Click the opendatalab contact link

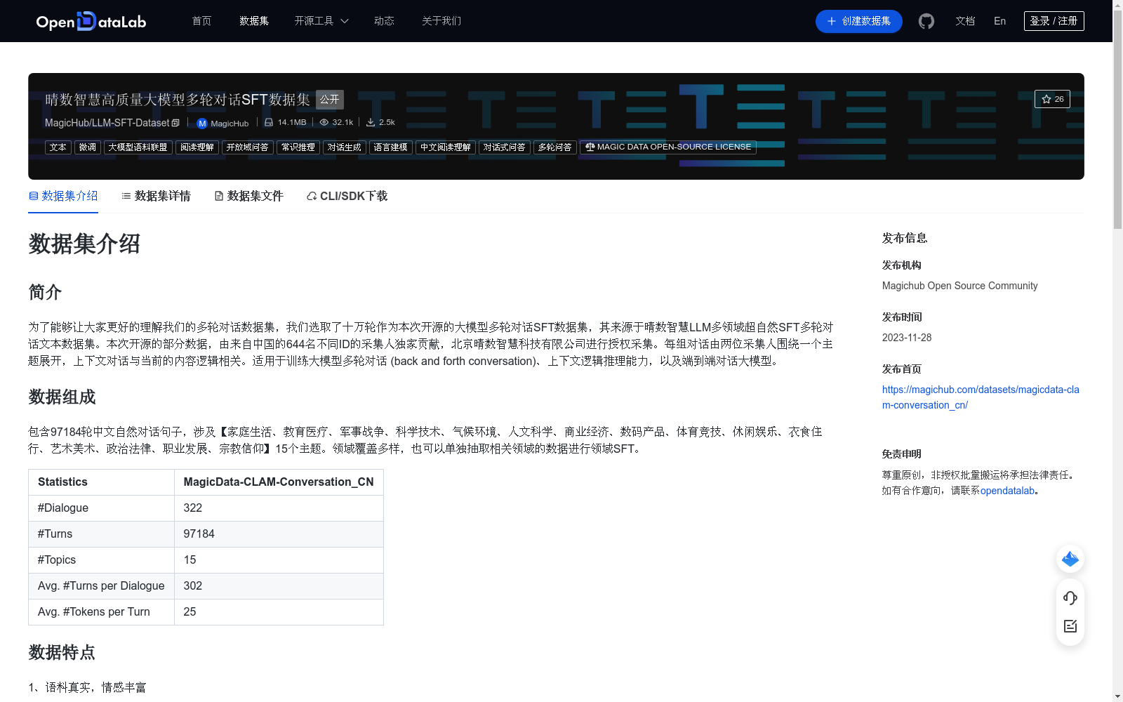[x=1007, y=491]
